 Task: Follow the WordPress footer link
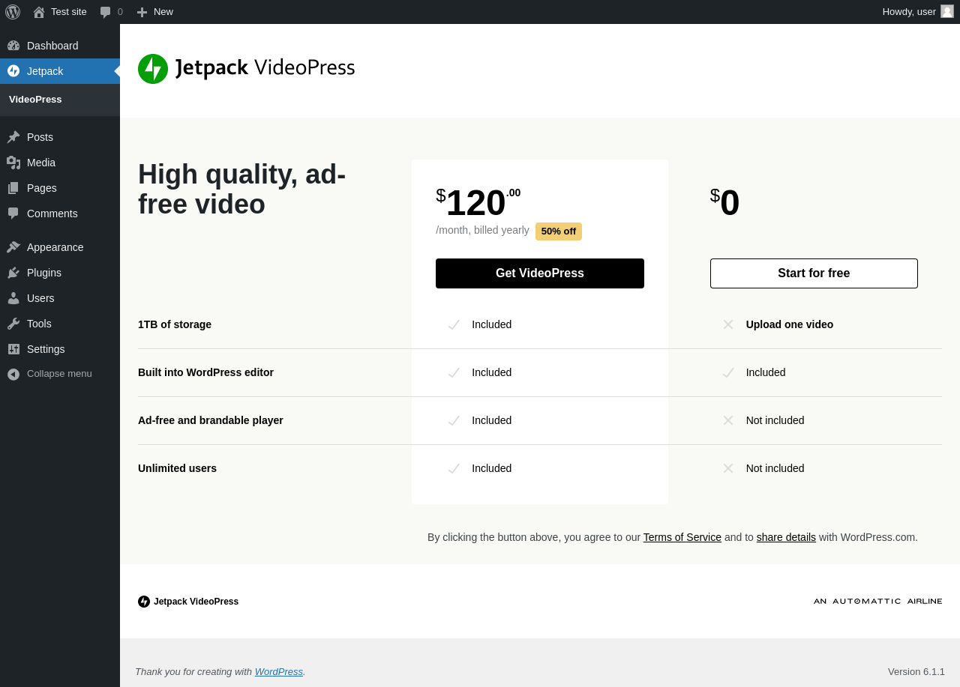(x=279, y=672)
